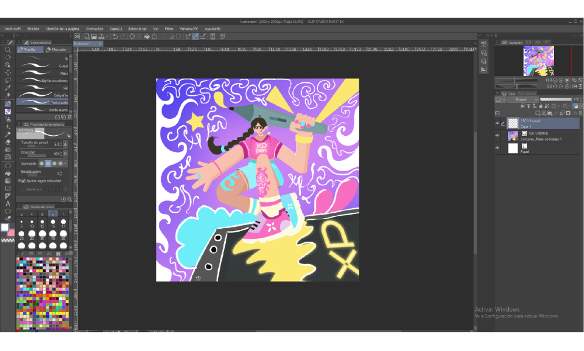The width and height of the screenshot is (584, 351).
Task: Adjust the Opacidad stepper arrows
Action: (61, 153)
